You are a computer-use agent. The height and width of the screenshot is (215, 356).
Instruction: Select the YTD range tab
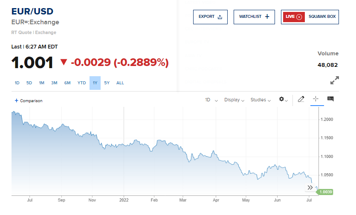pyautogui.click(x=81, y=83)
